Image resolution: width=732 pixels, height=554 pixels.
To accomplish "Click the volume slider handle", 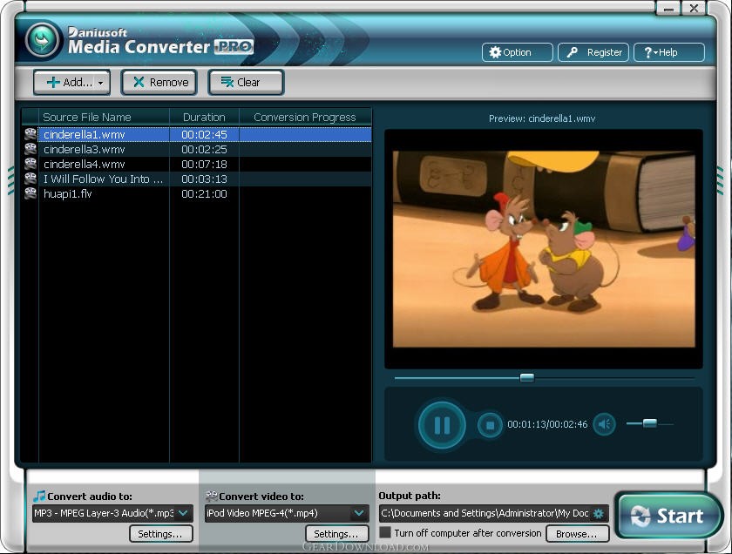I will [650, 423].
